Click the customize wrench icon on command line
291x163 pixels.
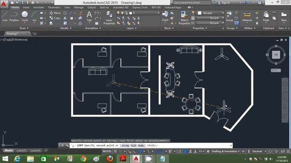pos(67,145)
